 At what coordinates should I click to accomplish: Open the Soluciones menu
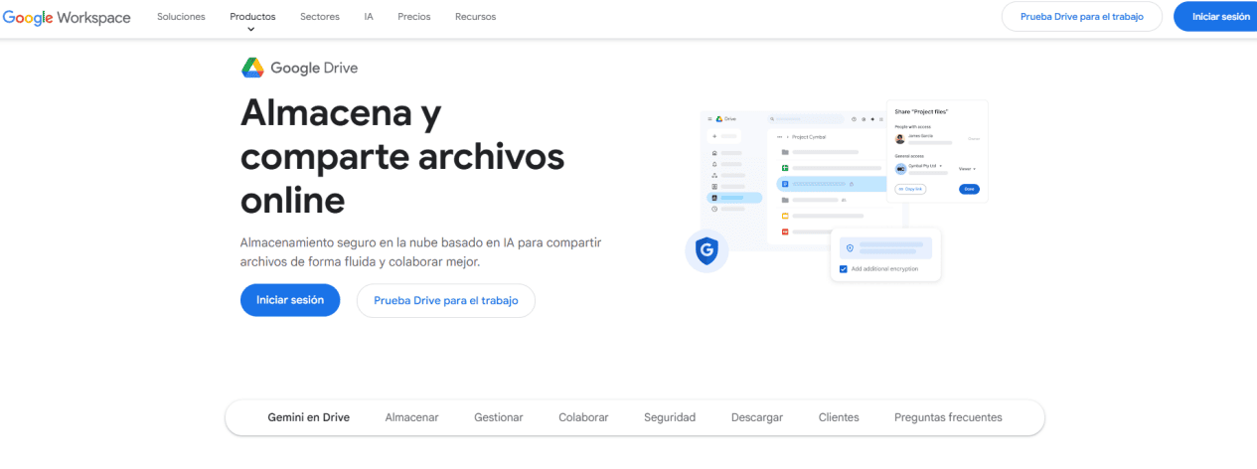[x=181, y=17]
